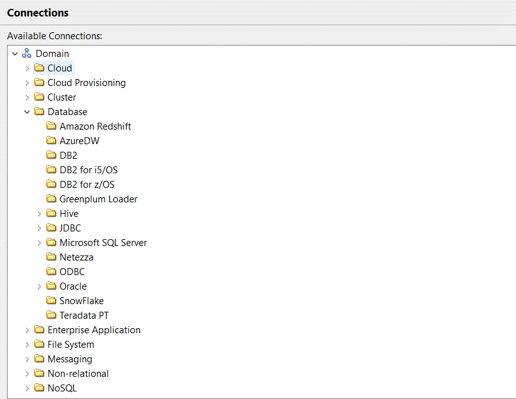
Task: Select the Enterprise Application item
Action: (x=94, y=330)
